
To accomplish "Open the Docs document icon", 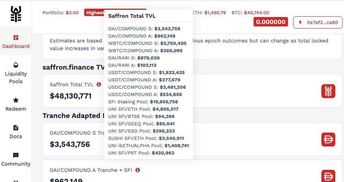I will [16, 128].
